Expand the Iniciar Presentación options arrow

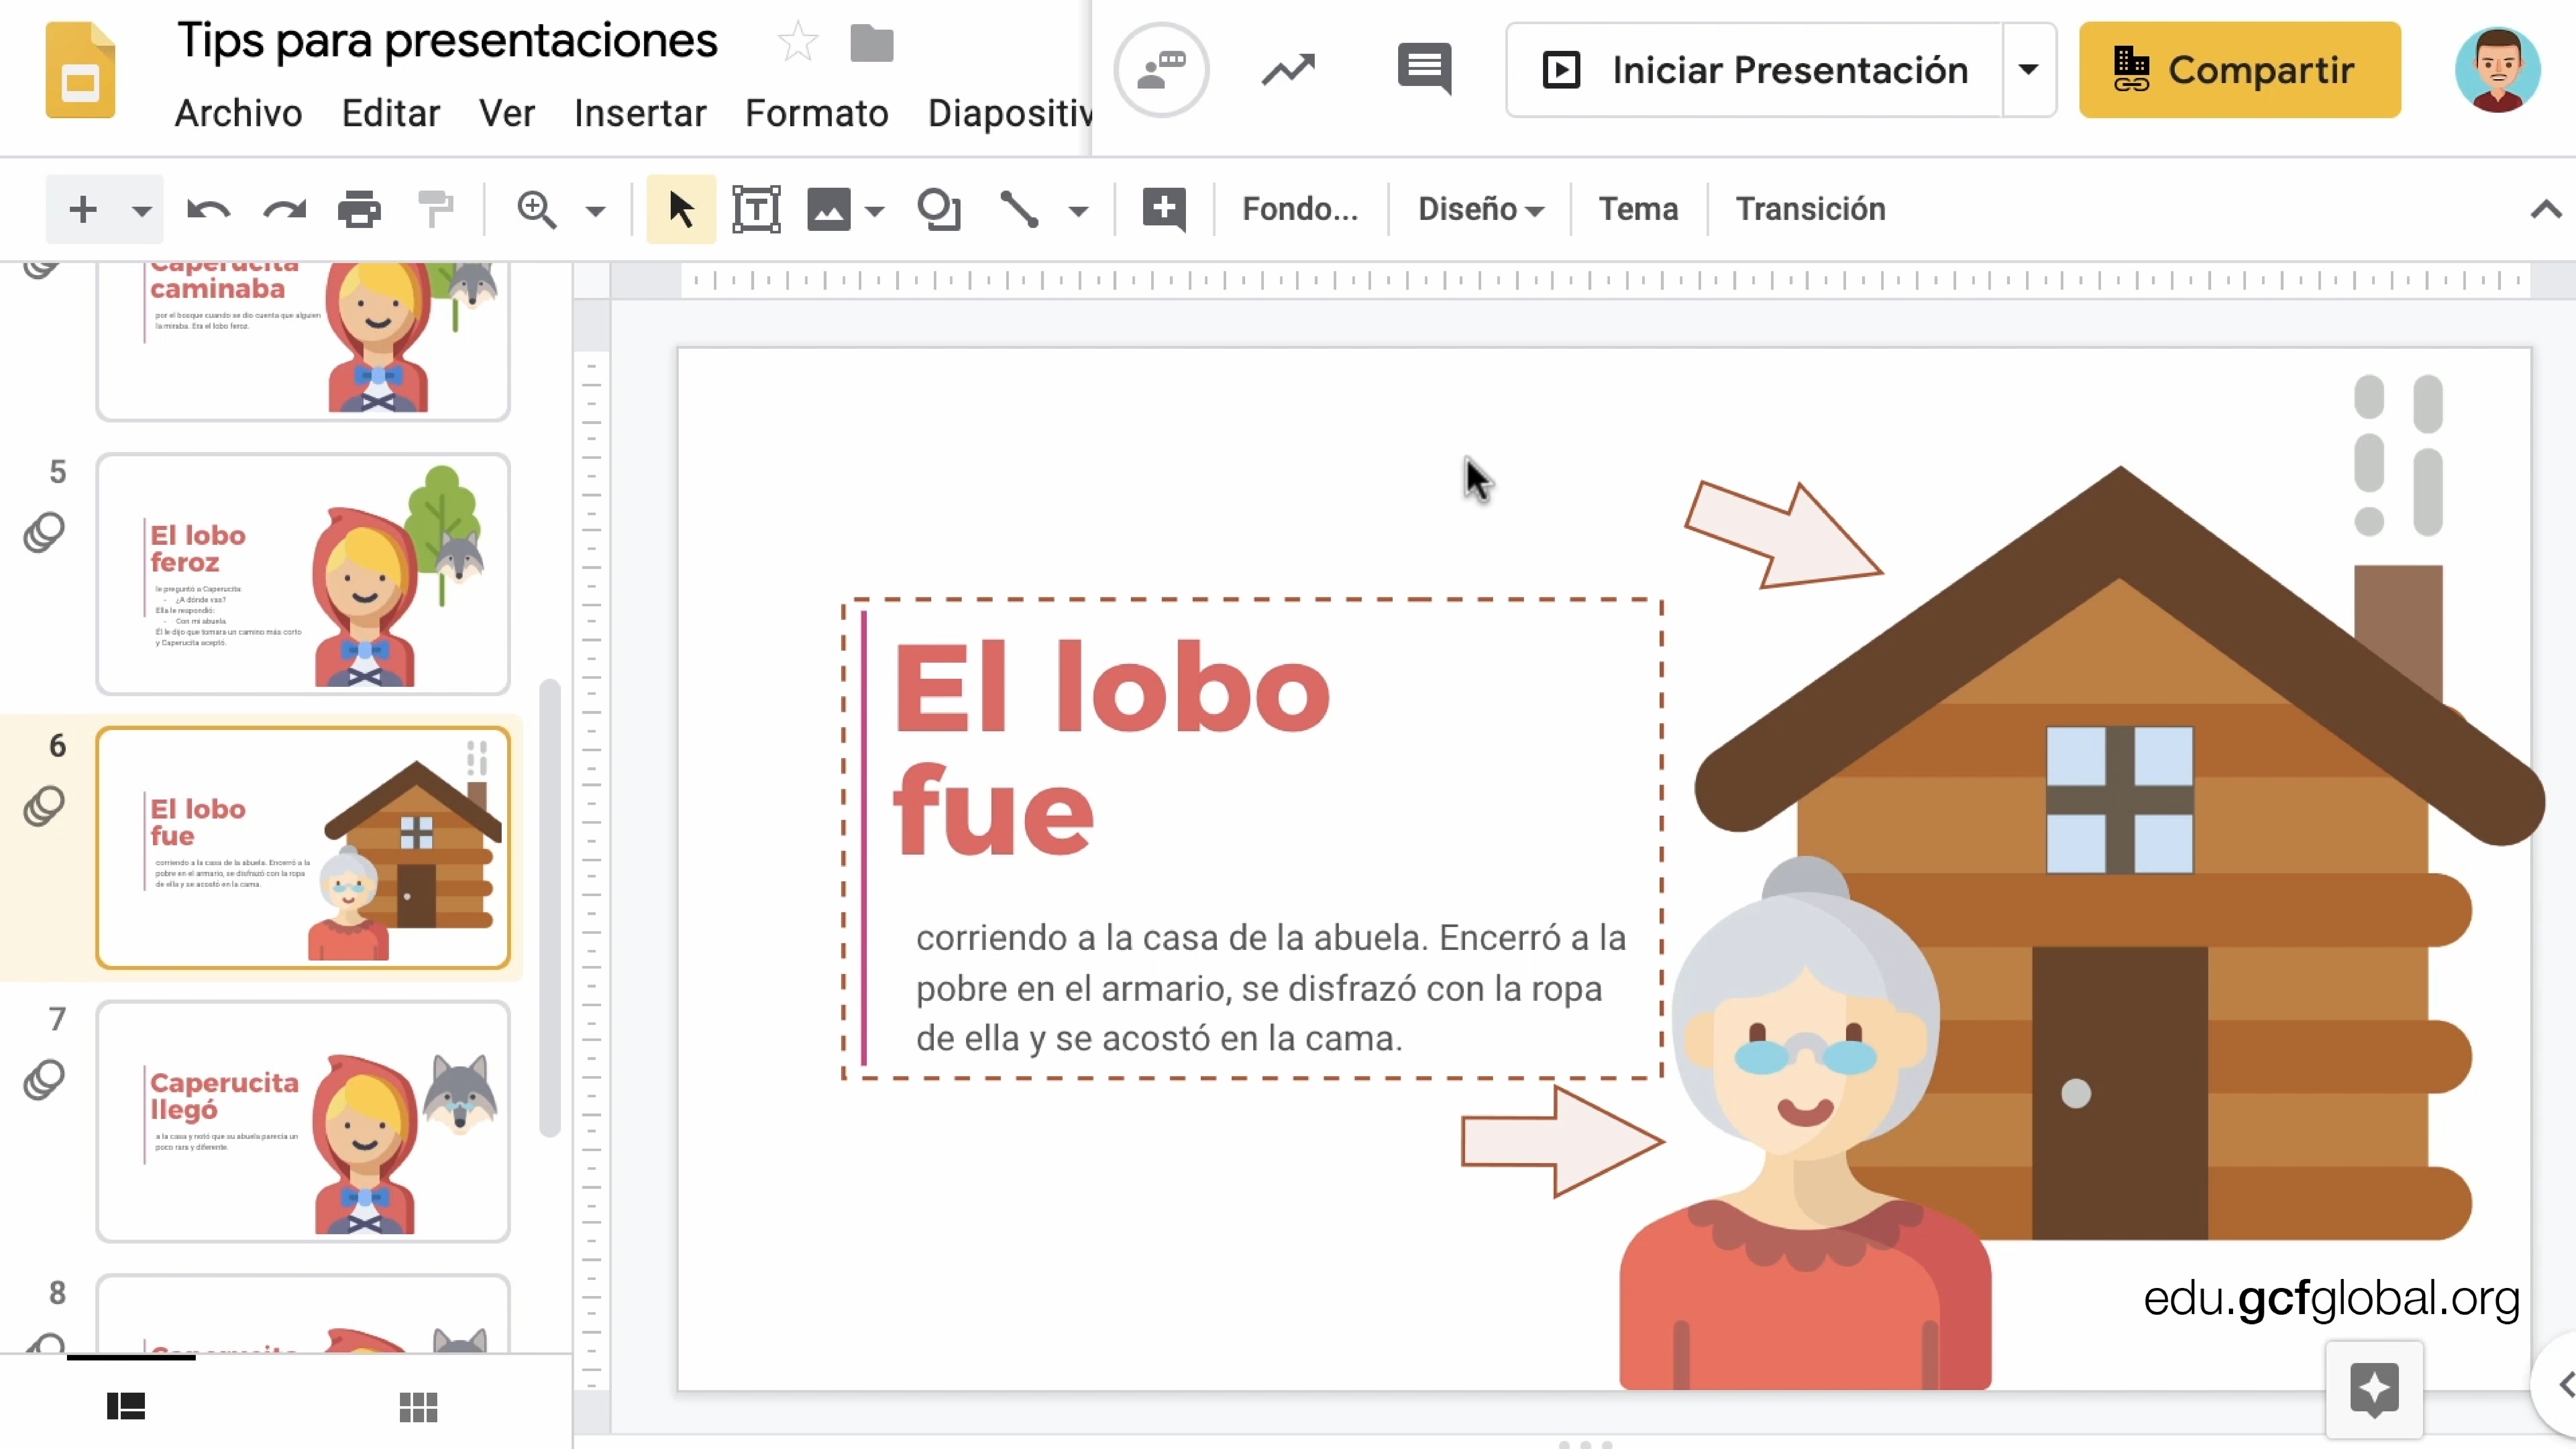2029,70
